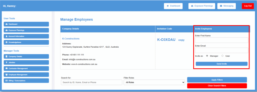257x92 pixels.
Task: Focus the Enter First Name field
Action: click(x=222, y=40)
